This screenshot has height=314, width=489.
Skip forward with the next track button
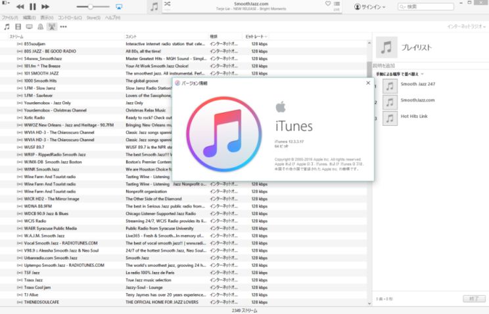(x=45, y=7)
